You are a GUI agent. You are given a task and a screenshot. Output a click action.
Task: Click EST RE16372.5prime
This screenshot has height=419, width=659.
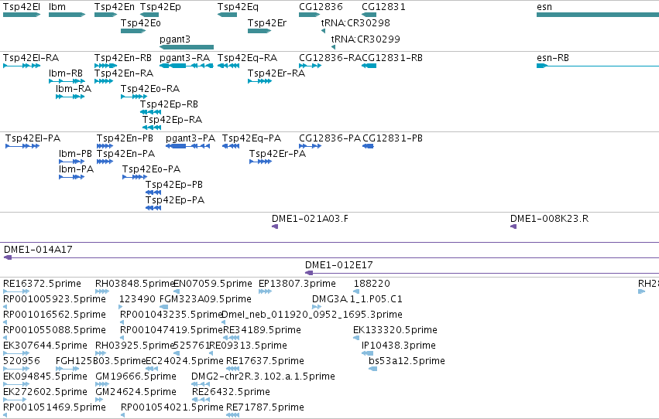click(x=16, y=291)
